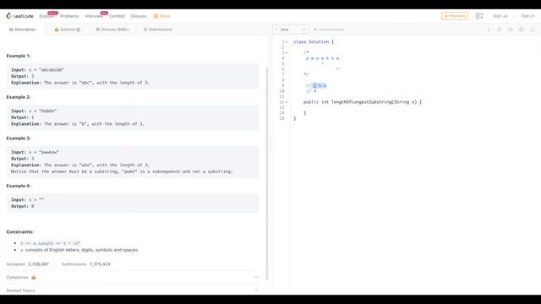Open the Java language dropdown
The image size is (541, 304).
291,30
